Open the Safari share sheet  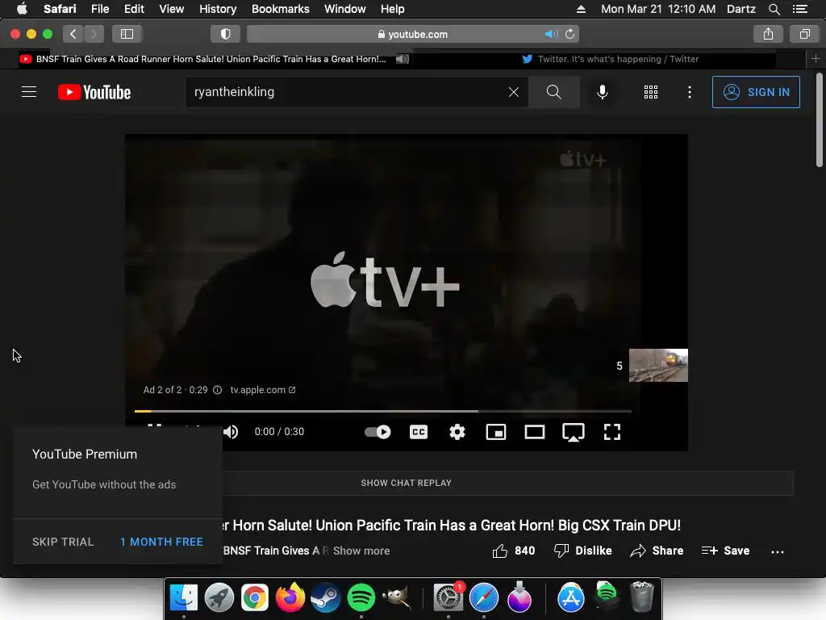pyautogui.click(x=768, y=34)
